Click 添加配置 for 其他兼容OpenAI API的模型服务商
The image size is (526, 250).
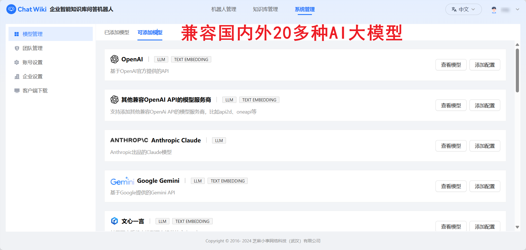(485, 105)
